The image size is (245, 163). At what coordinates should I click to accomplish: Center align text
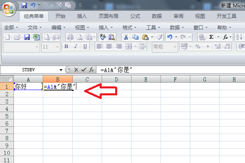(x=109, y=46)
